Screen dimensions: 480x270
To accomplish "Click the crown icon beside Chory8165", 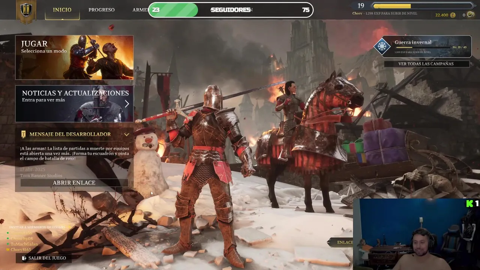I will pyautogui.click(x=8, y=249).
